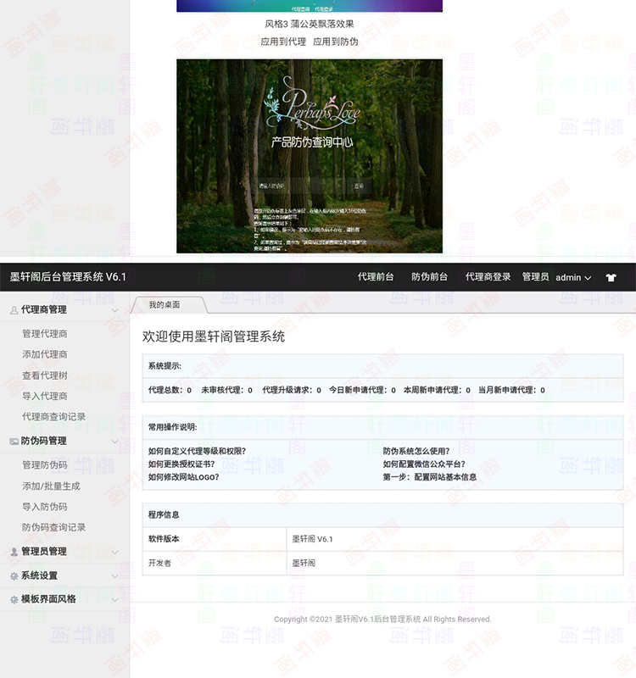The image size is (636, 678).
Task: Open 代理商查询记录 in the sidebar
Action: [53, 417]
